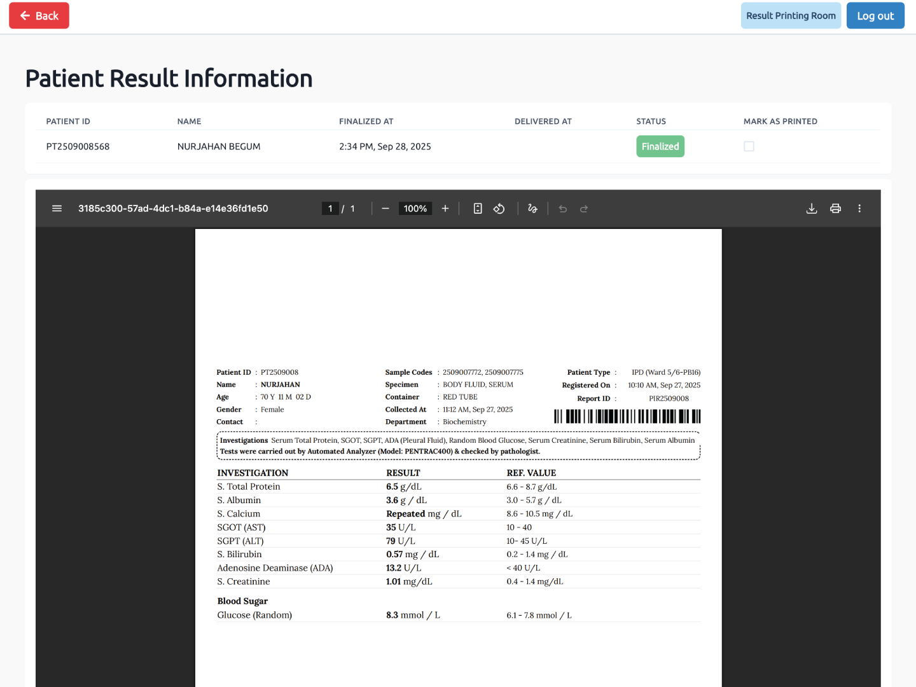
Task: Click the document title 3185c300-57ad
Action: point(173,208)
